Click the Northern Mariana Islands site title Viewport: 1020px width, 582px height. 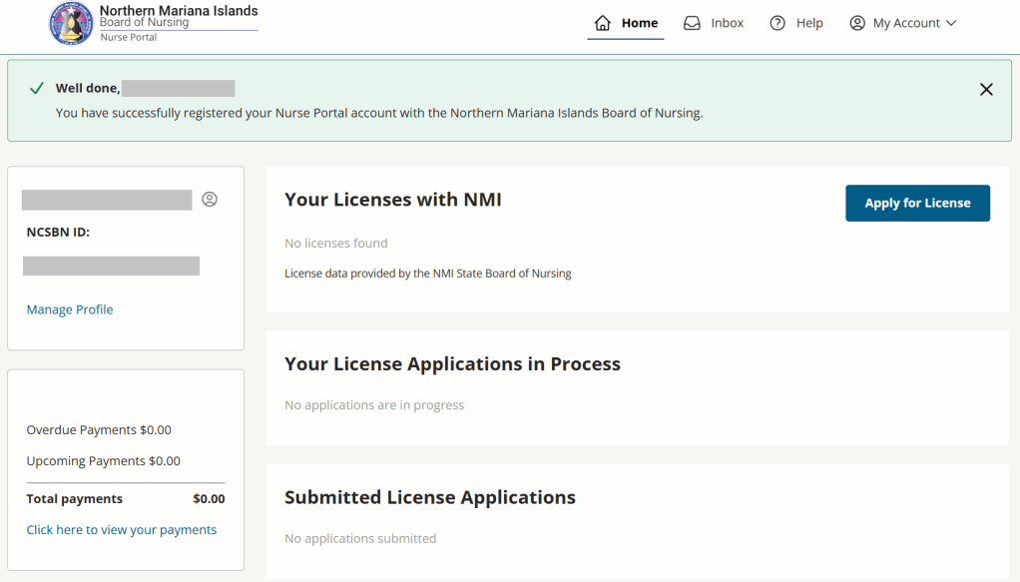[x=179, y=11]
